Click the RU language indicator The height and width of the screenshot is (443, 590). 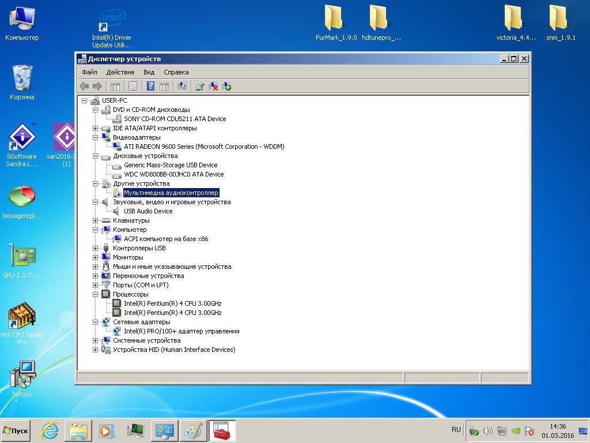click(x=456, y=430)
